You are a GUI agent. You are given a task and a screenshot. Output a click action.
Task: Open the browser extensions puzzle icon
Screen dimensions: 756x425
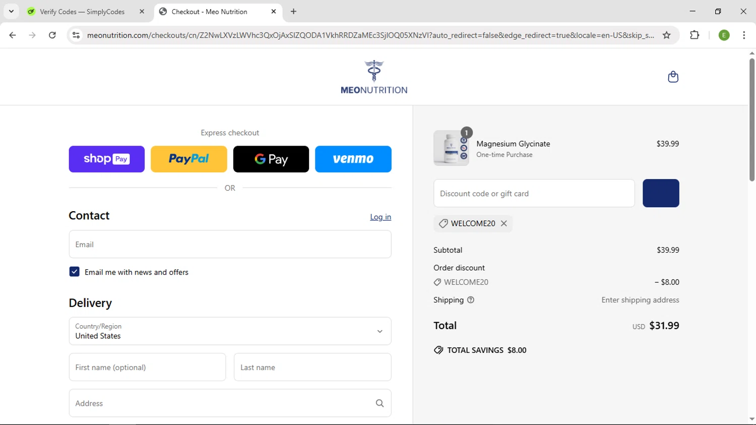tap(695, 35)
